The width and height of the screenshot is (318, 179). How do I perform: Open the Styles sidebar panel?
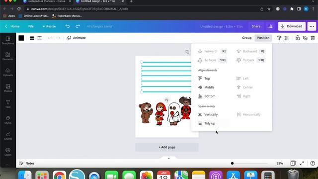8,120
